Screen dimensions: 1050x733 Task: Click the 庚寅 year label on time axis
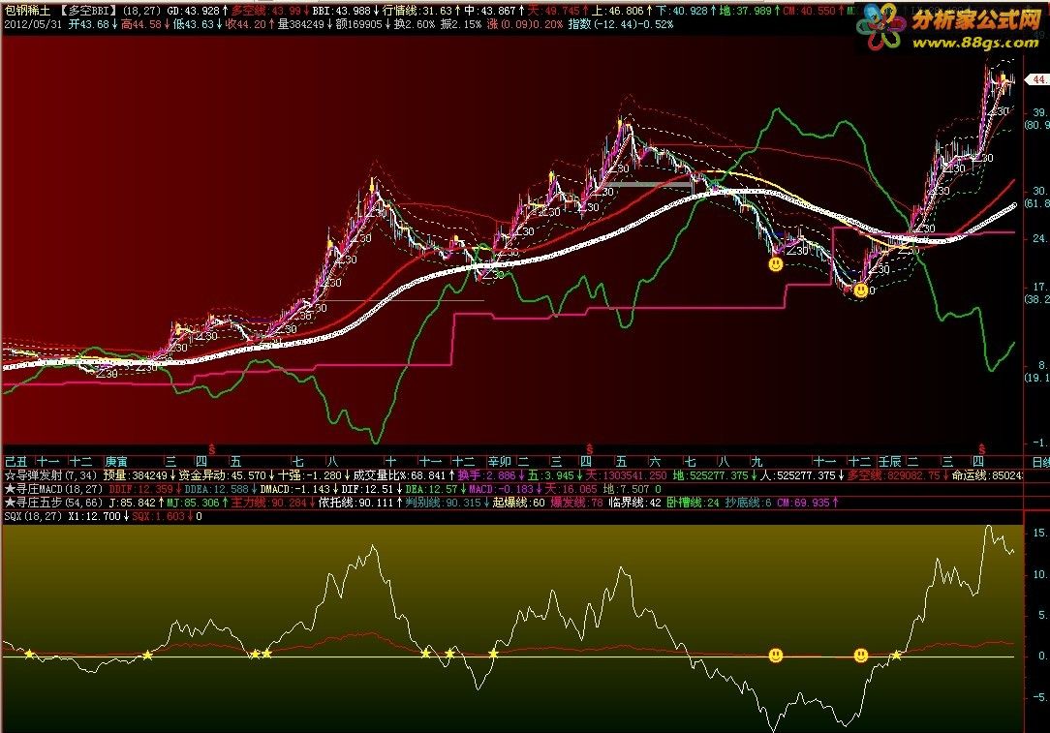coord(116,461)
